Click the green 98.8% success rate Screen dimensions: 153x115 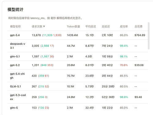tap(124, 97)
